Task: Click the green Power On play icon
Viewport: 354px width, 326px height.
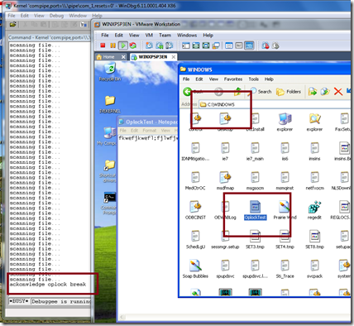Action: click(x=123, y=46)
